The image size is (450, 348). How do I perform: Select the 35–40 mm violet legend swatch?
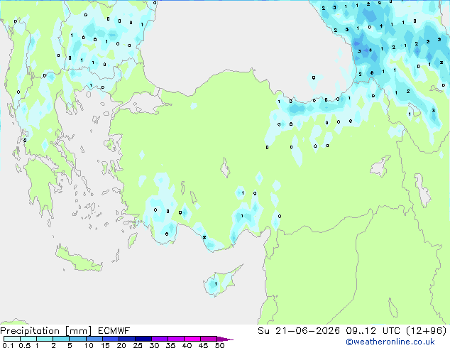[175, 339]
